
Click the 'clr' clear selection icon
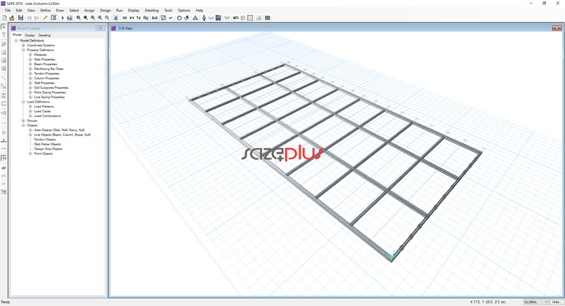point(4,184)
